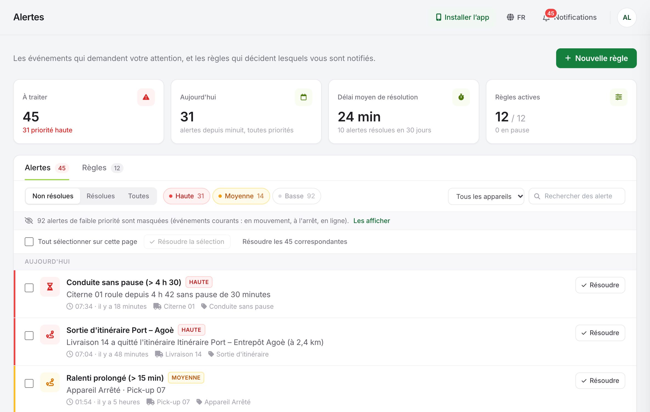Image resolution: width=650 pixels, height=412 pixels.
Task: Focus the Rechercher des alertes search field
Action: [577, 196]
